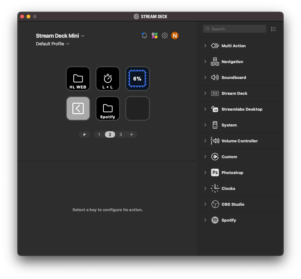Open notifications bell icon
This screenshot has height=279, width=301.
144,36
